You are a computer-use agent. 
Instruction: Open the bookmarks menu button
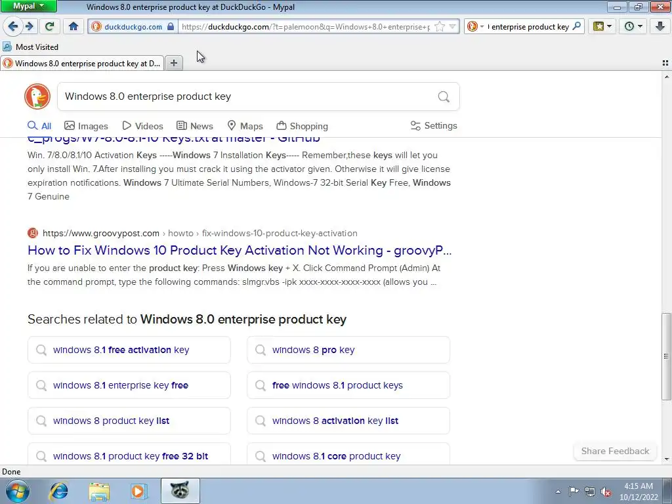tap(598, 26)
